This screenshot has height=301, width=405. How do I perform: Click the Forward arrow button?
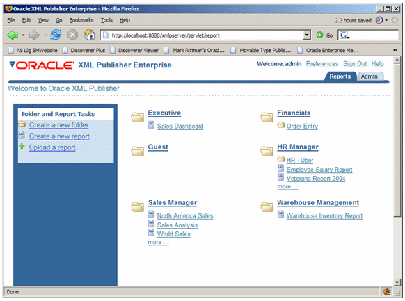coord(34,35)
